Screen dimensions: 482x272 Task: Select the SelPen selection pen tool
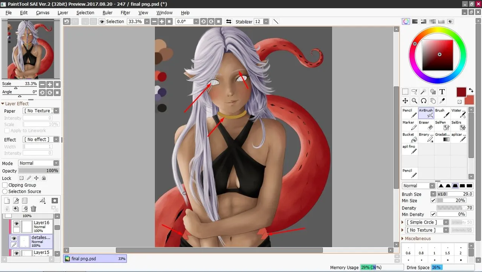click(x=442, y=125)
